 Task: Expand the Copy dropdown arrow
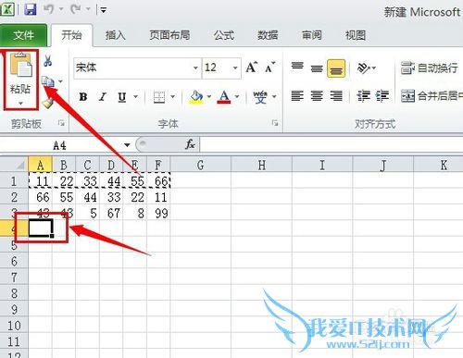(60, 81)
